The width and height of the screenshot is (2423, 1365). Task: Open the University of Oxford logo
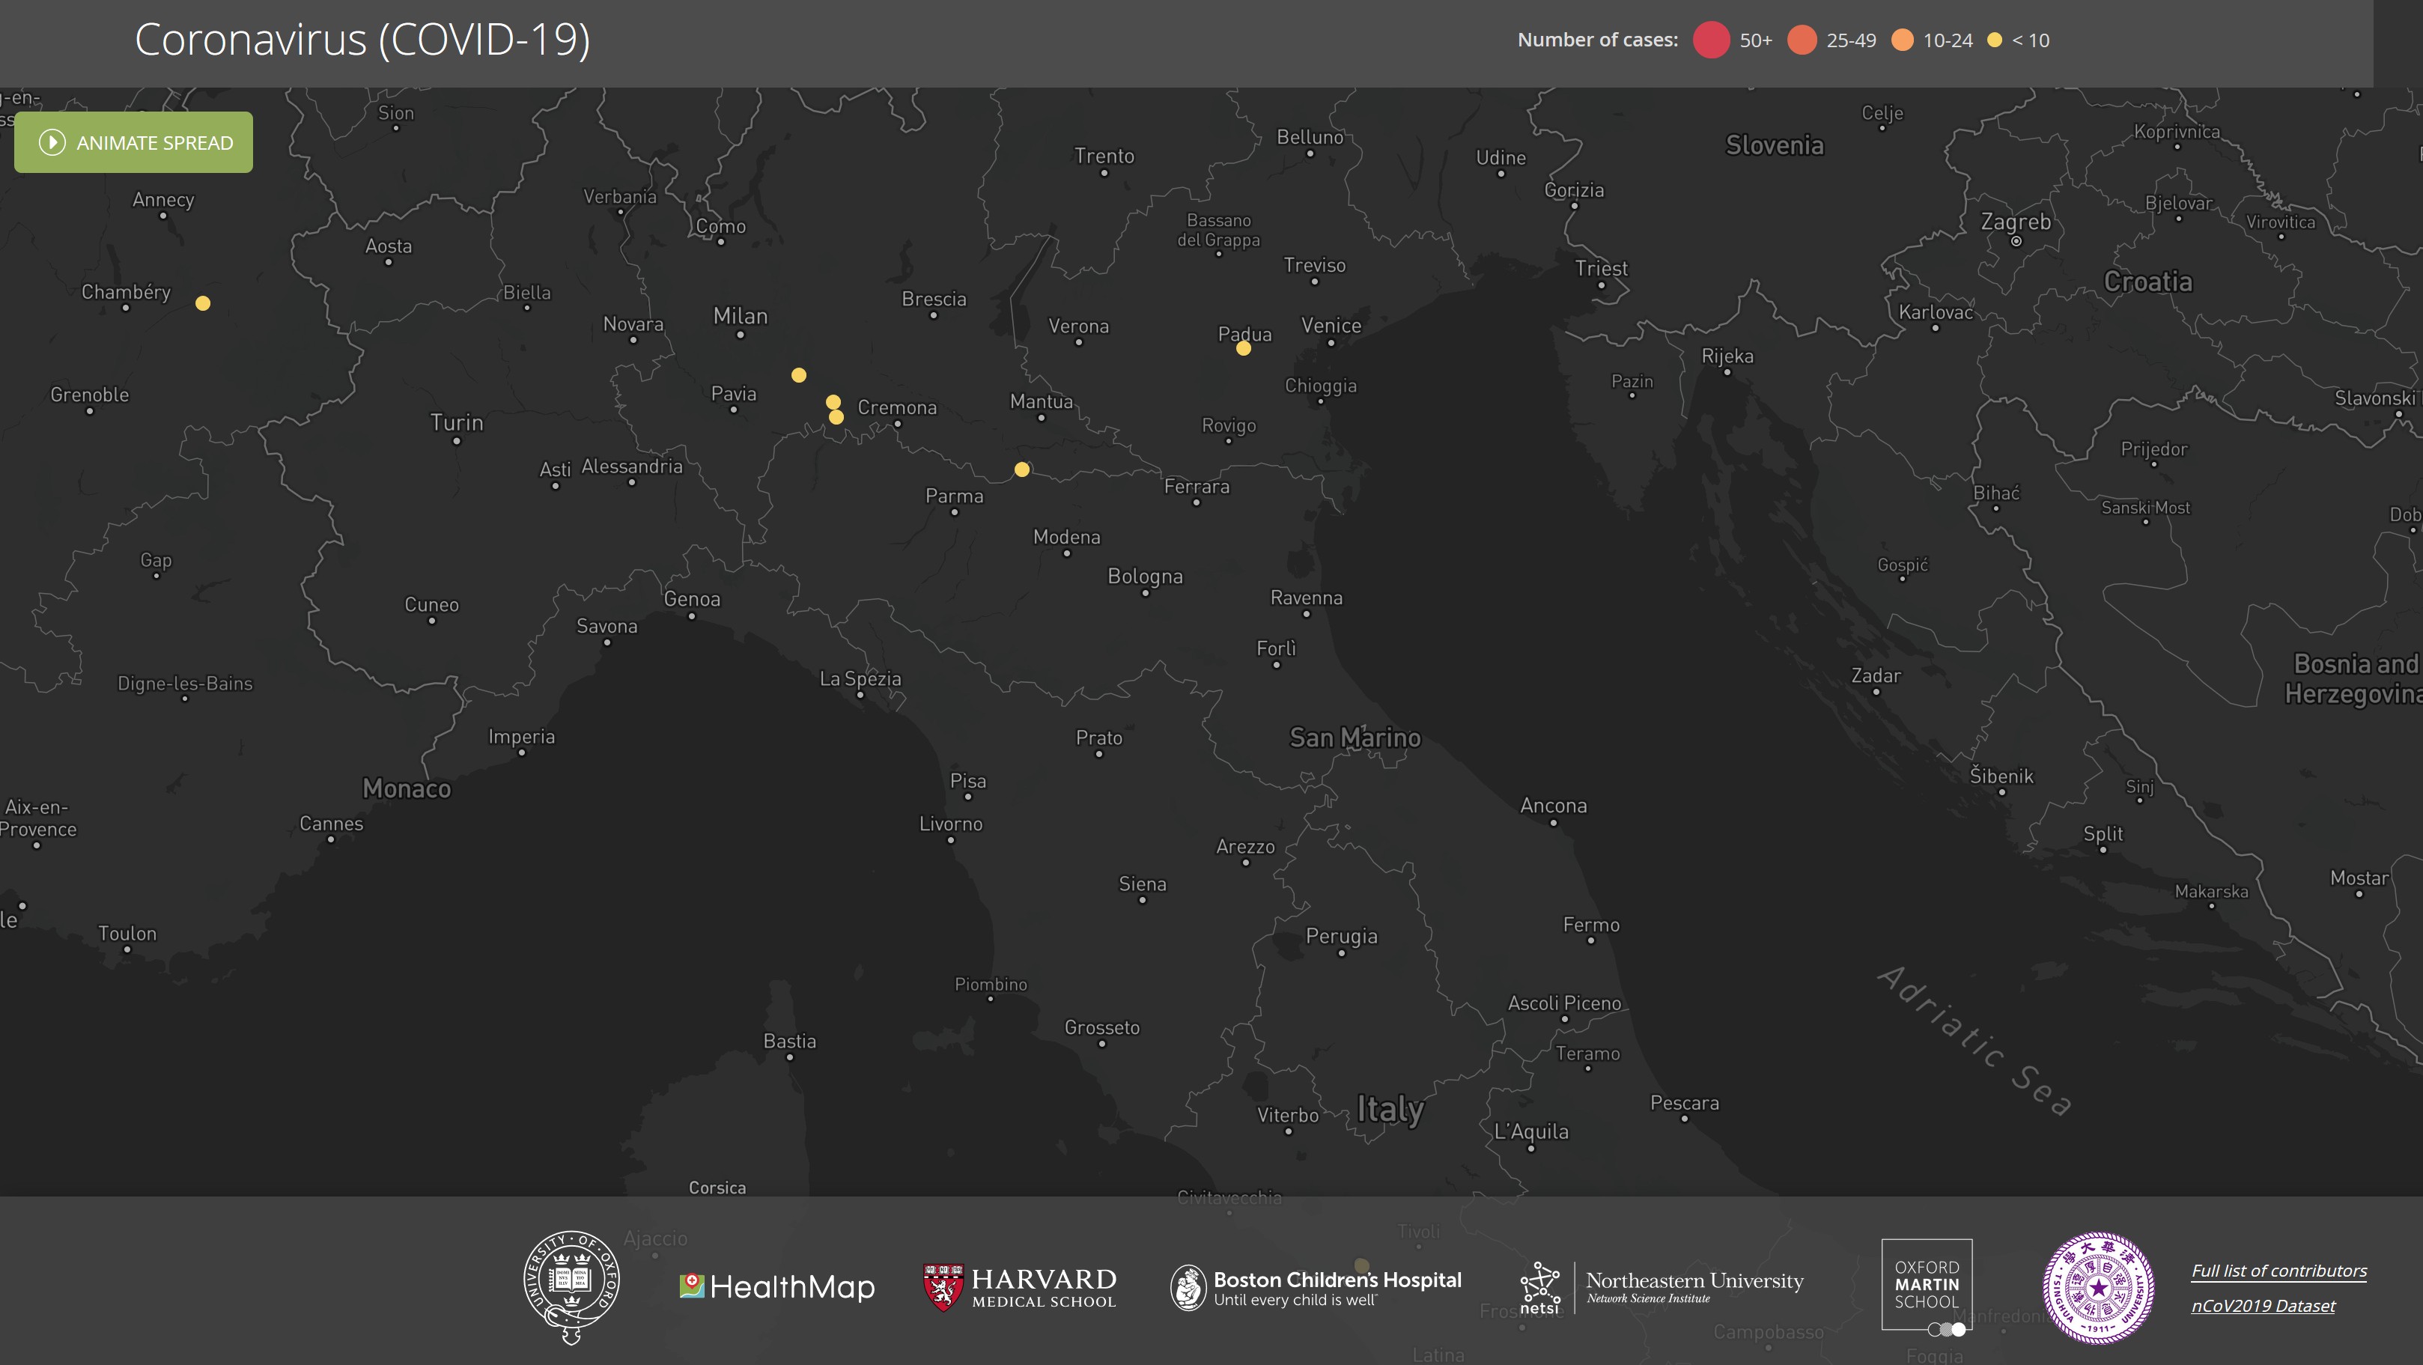[x=571, y=1286]
